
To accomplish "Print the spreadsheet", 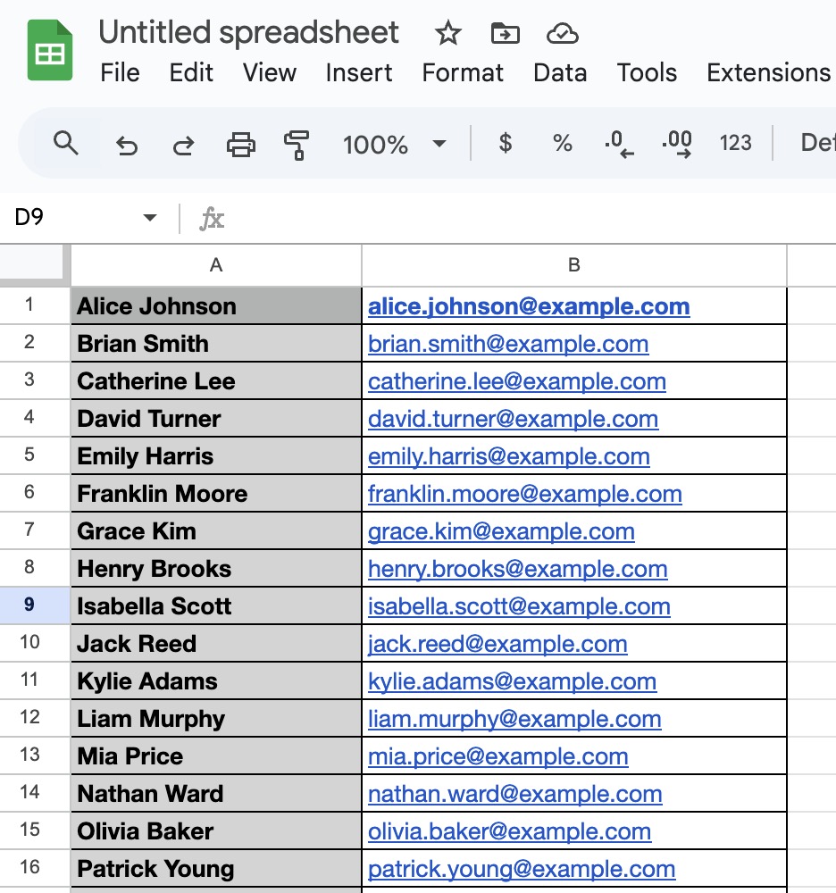I will pos(240,144).
